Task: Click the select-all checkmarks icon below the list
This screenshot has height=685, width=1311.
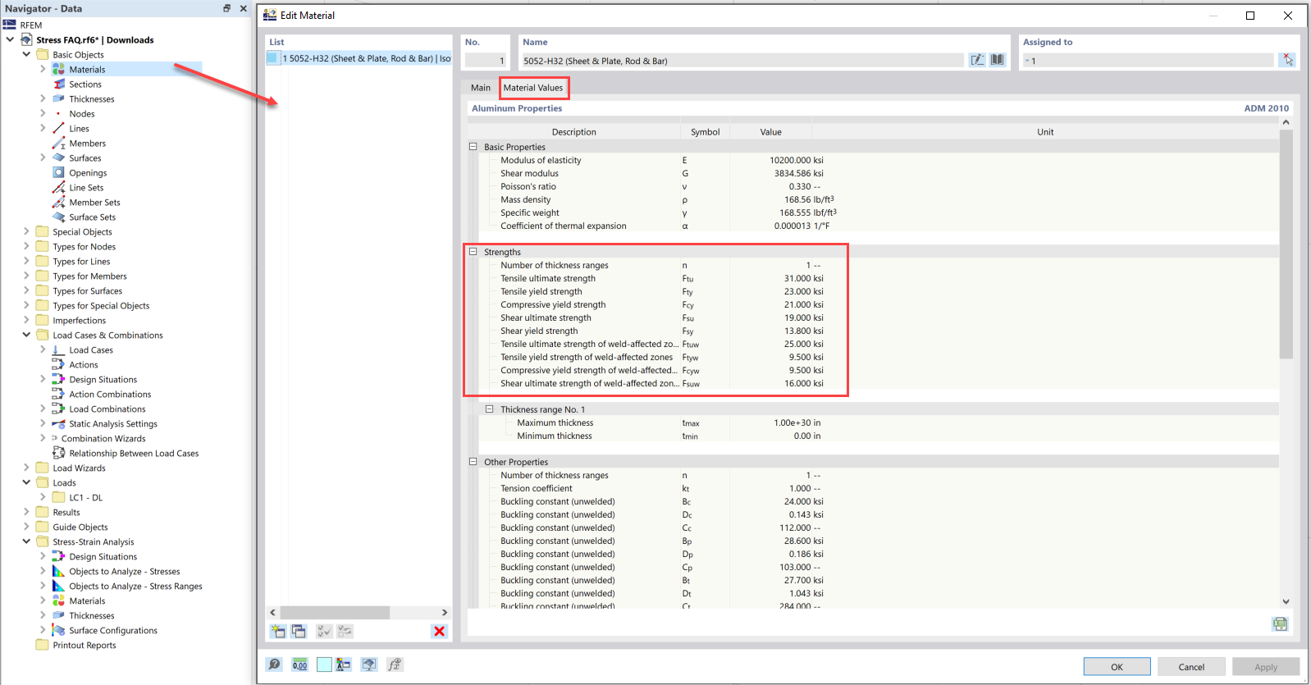Action: pyautogui.click(x=324, y=631)
